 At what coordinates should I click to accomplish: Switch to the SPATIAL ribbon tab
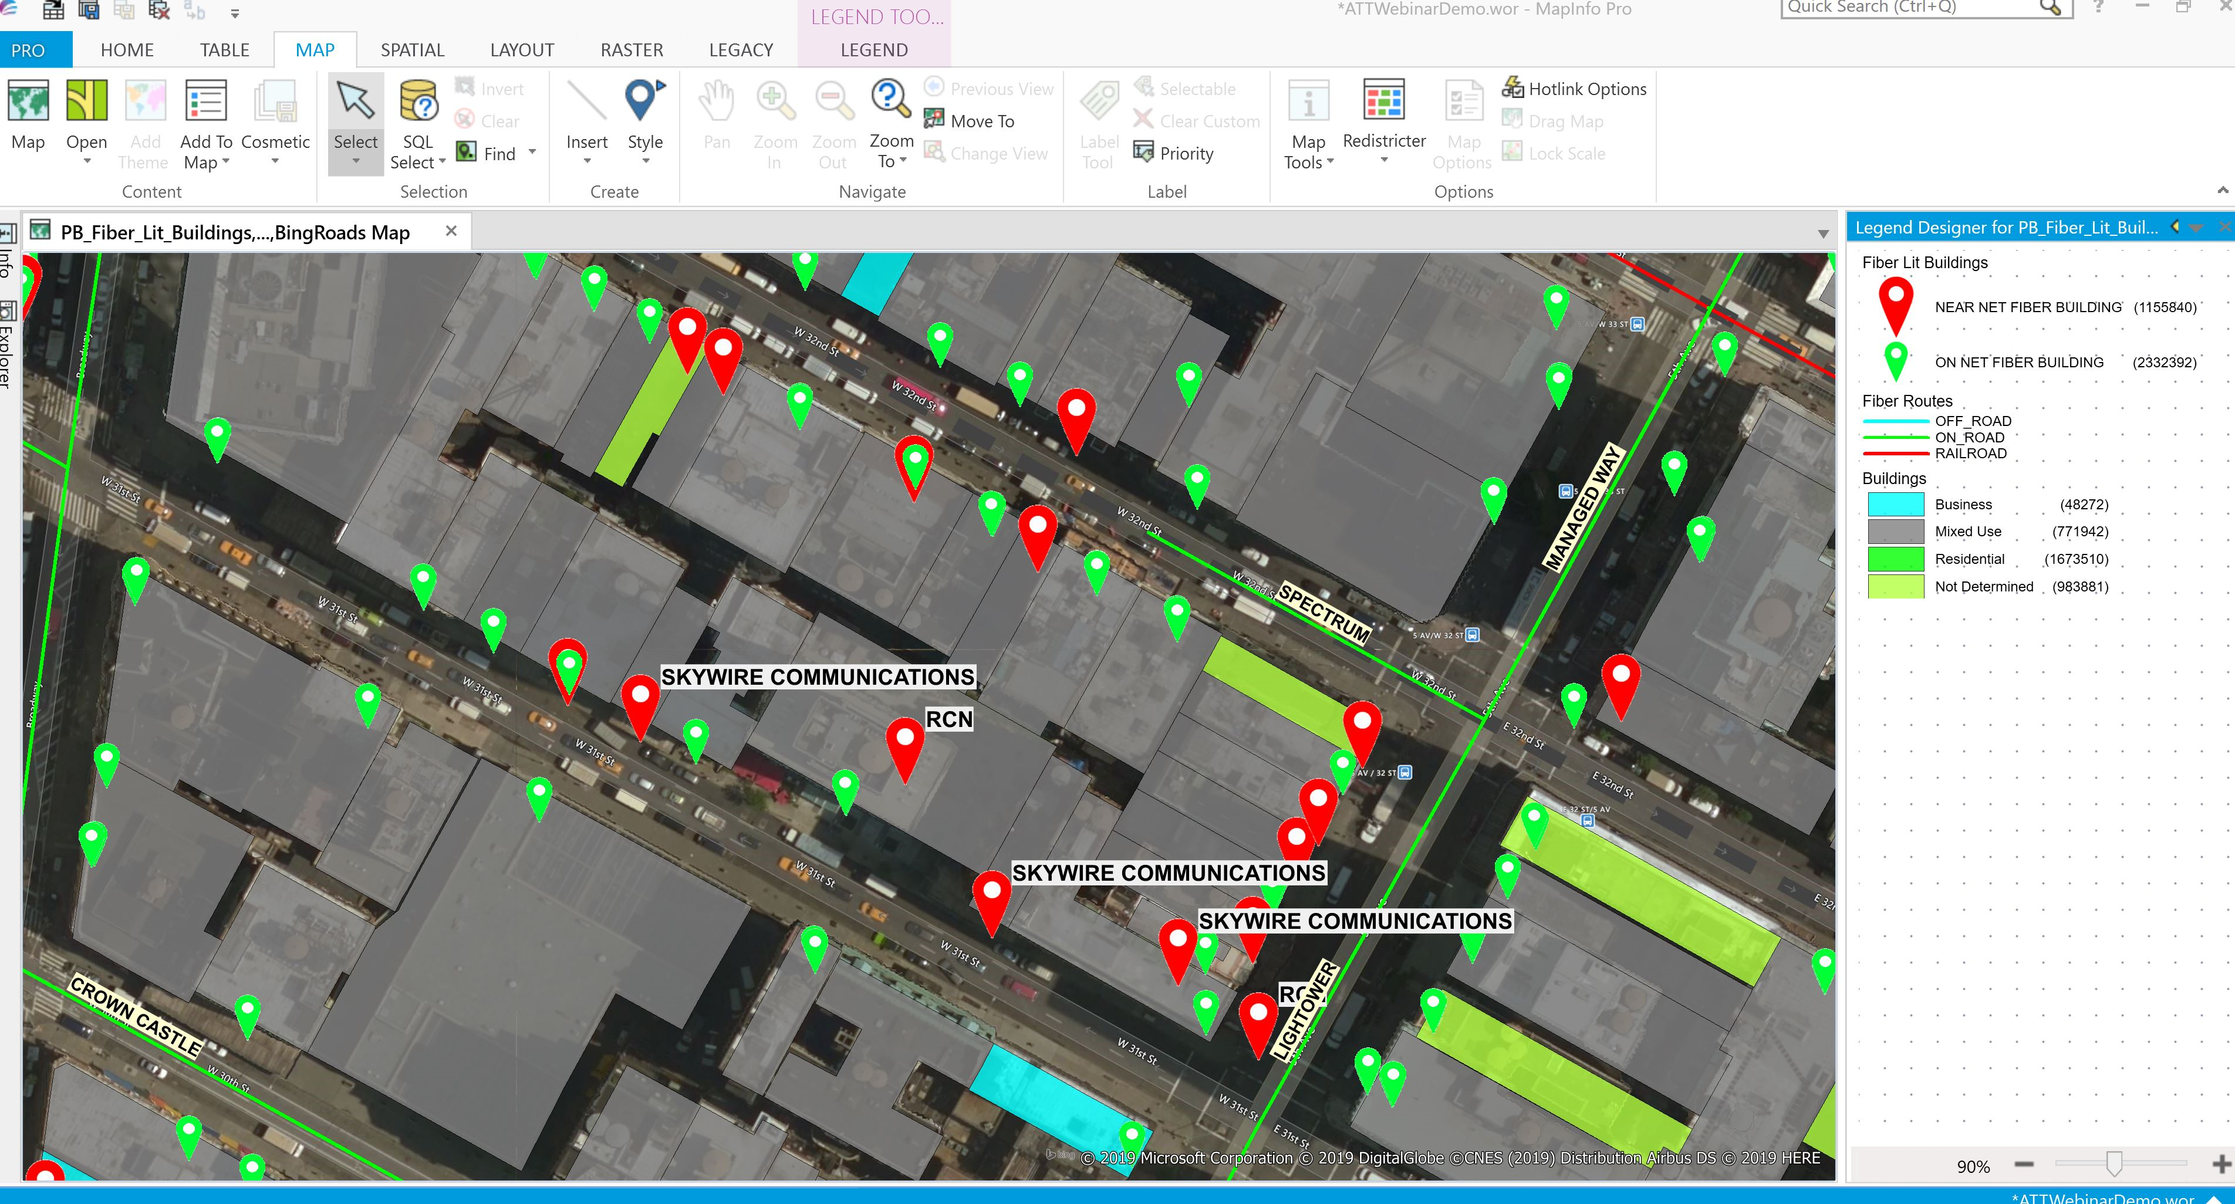tap(412, 50)
